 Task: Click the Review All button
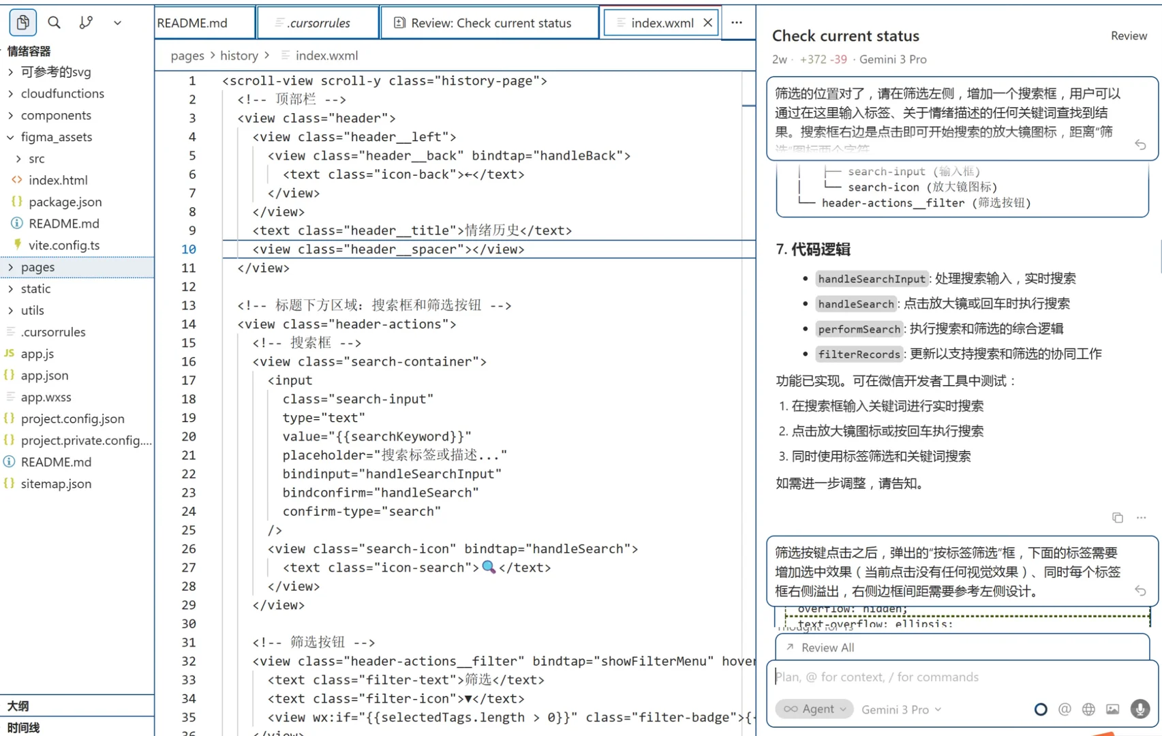962,647
